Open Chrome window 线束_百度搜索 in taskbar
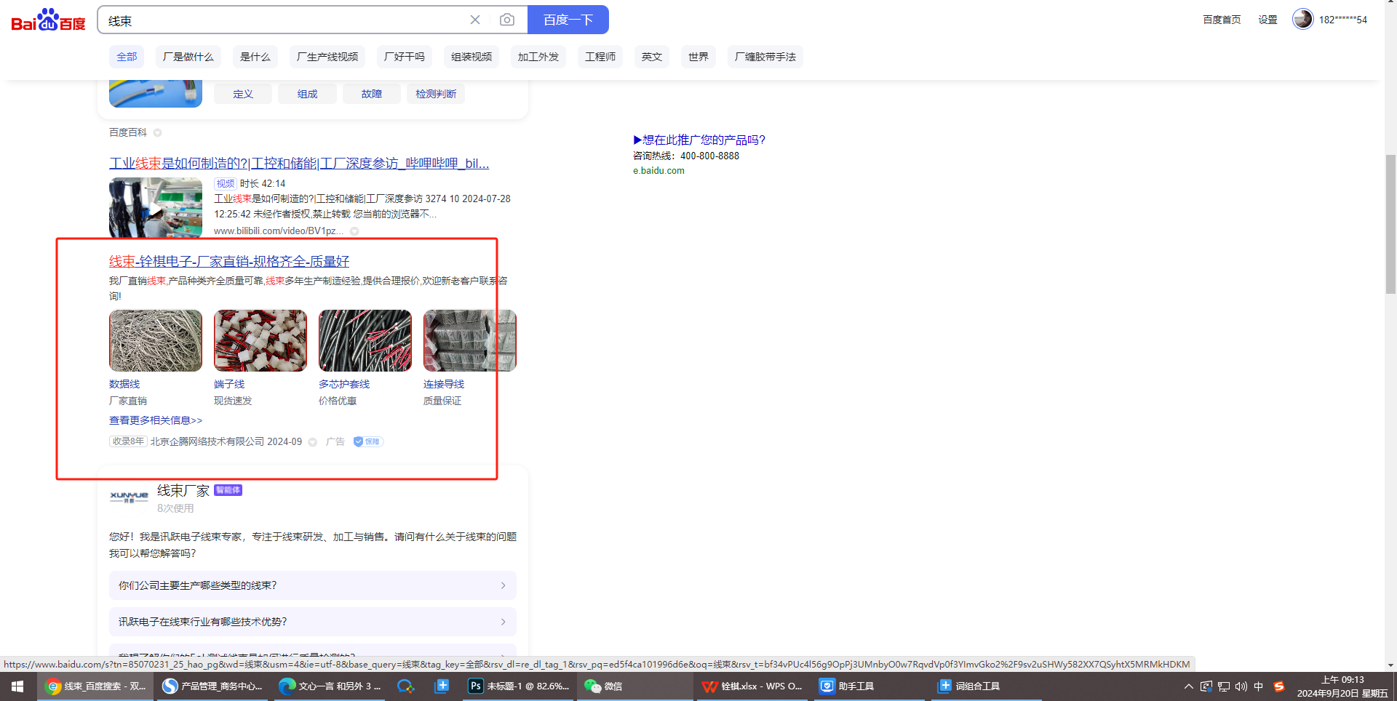 (x=95, y=686)
